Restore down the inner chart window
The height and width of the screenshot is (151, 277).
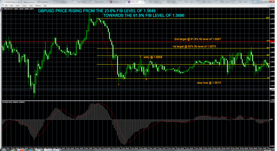272,6
